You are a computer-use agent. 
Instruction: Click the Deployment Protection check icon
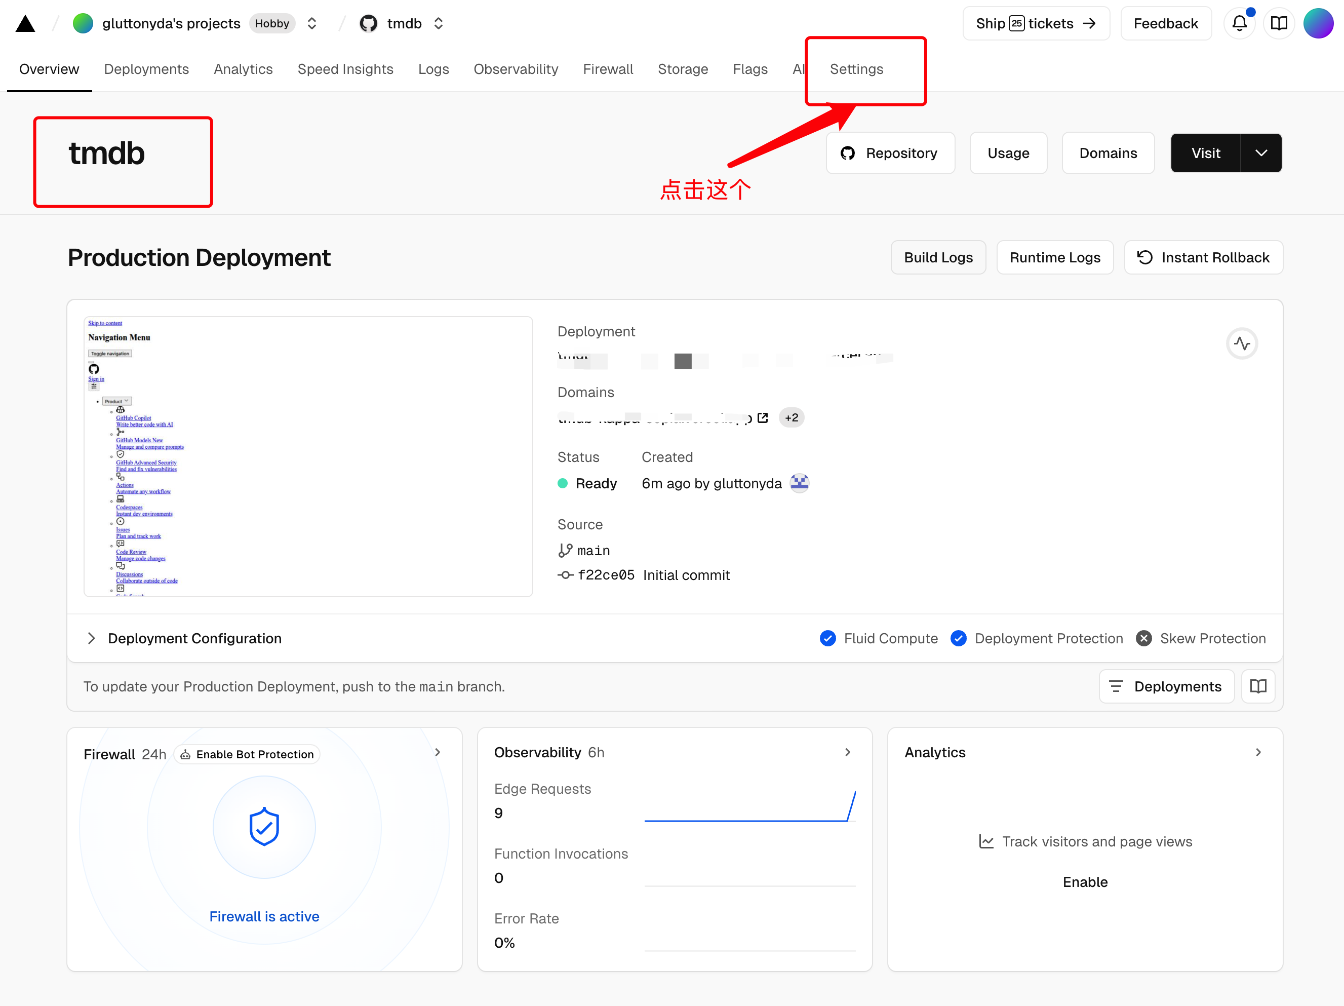(959, 638)
